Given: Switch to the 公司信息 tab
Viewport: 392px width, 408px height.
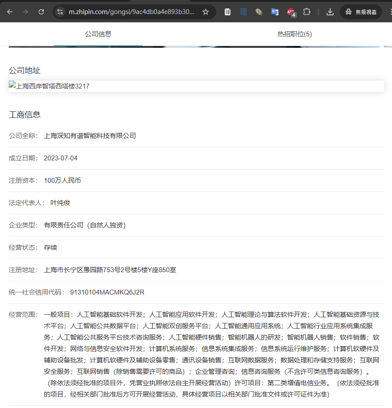Looking at the screenshot, I should point(98,34).
